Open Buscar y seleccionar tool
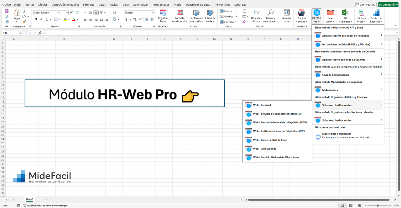Viewport: 401px width, 208px height. pos(270,16)
